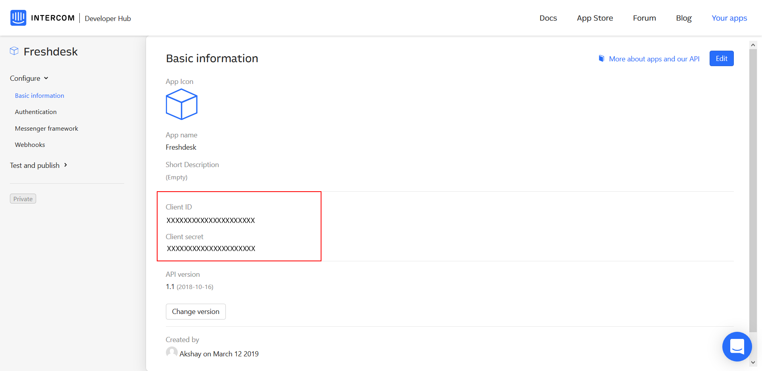
Task: Open the Forum link in header
Action: pyautogui.click(x=644, y=18)
